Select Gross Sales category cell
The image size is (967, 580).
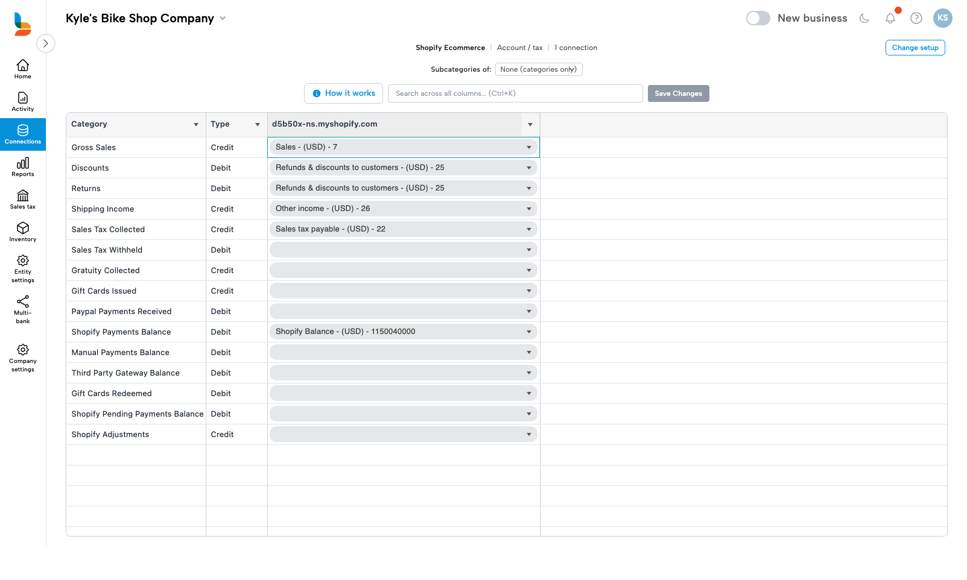(x=136, y=148)
